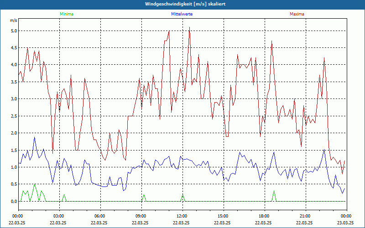Select the blue Mittelwerte legend label
The width and height of the screenshot is (365, 228).
(x=182, y=14)
